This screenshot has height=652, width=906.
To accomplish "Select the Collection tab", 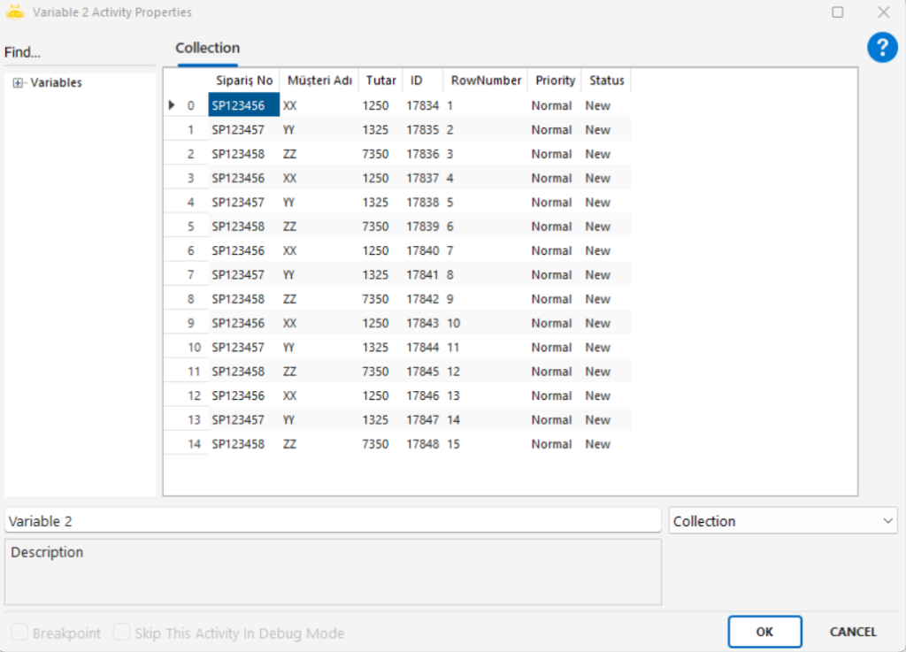I will click(x=207, y=49).
